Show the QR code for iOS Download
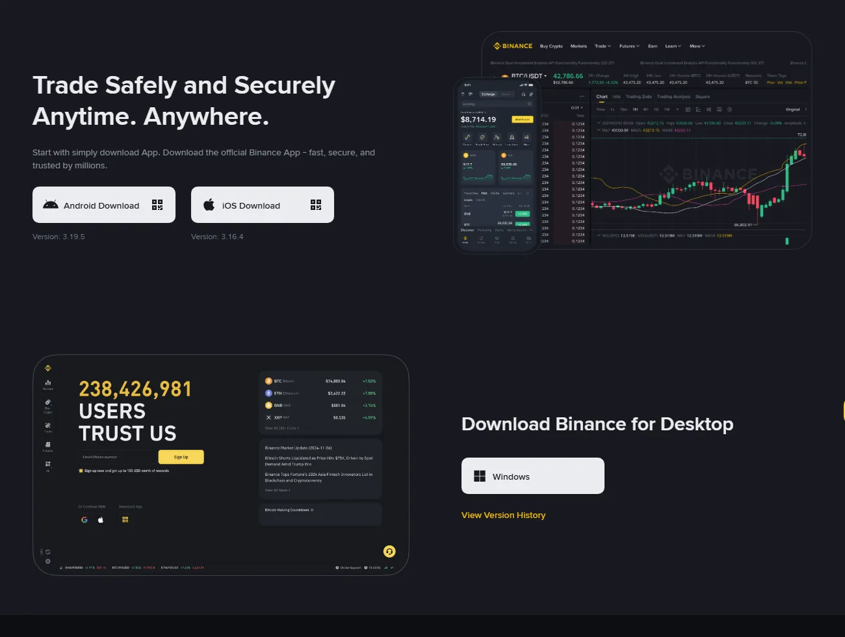Screen dimensions: 845x637 click(316, 205)
